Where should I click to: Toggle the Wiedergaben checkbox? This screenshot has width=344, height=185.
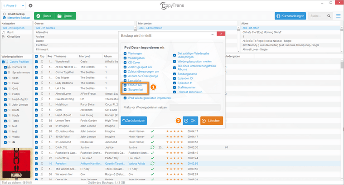pyautogui.click(x=125, y=58)
